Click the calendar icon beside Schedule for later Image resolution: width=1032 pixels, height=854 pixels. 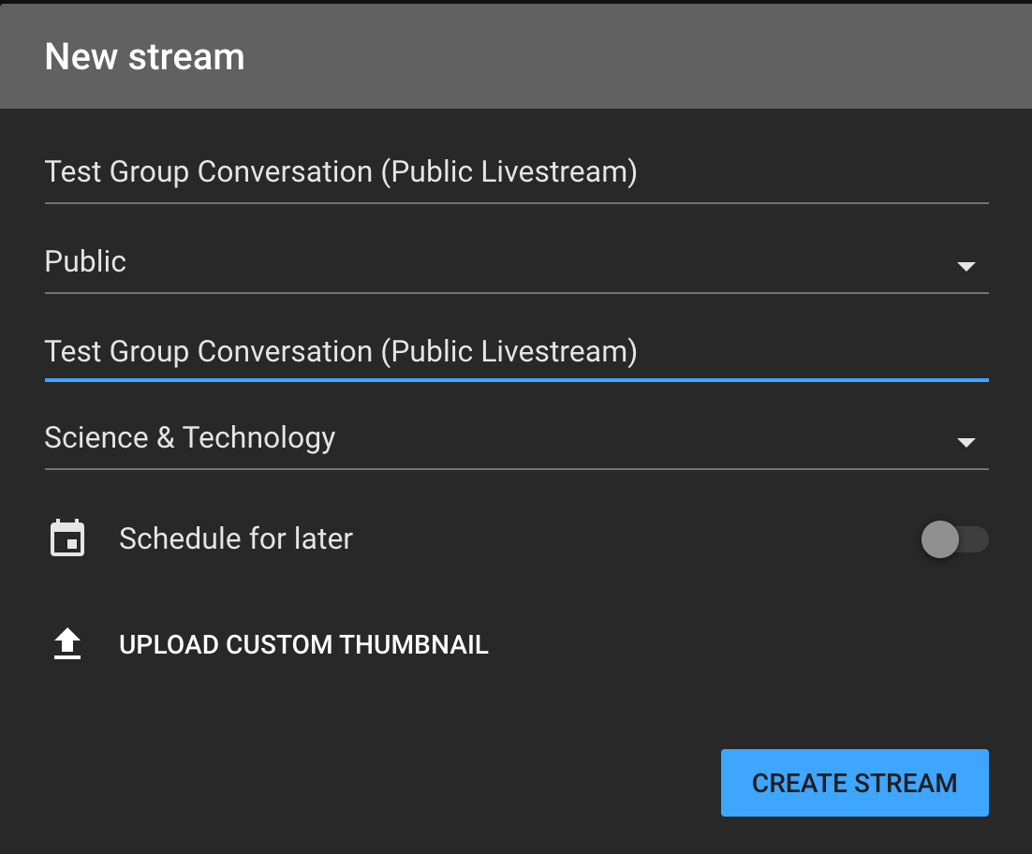[67, 538]
